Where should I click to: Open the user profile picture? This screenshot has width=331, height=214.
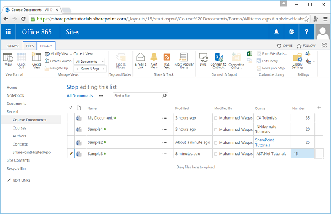coord(322,32)
